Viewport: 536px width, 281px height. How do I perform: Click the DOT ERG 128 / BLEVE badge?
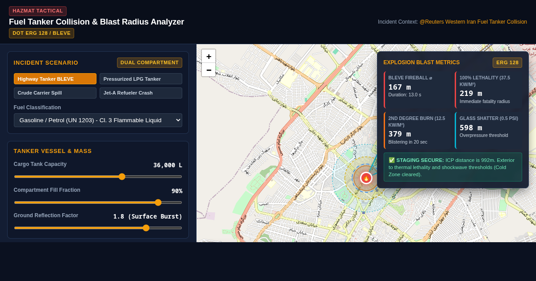click(42, 33)
